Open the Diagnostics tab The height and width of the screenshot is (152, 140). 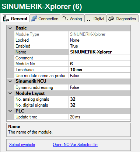coord(123,18)
